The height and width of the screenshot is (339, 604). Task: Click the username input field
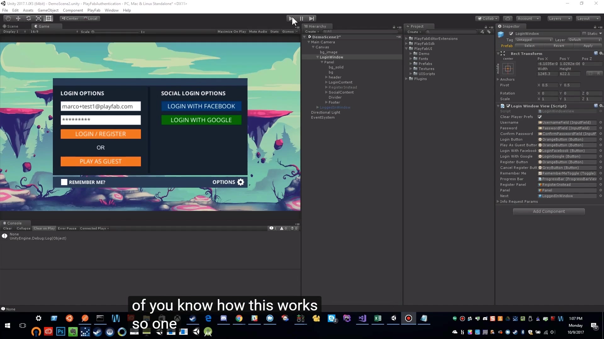click(x=100, y=106)
